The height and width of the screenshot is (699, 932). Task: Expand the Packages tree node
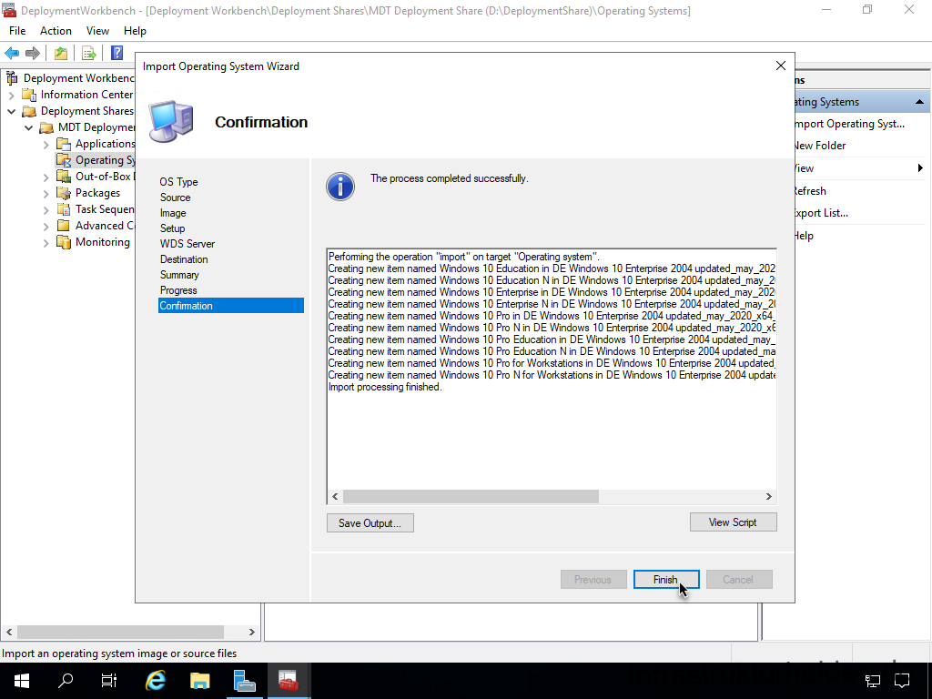click(x=46, y=193)
